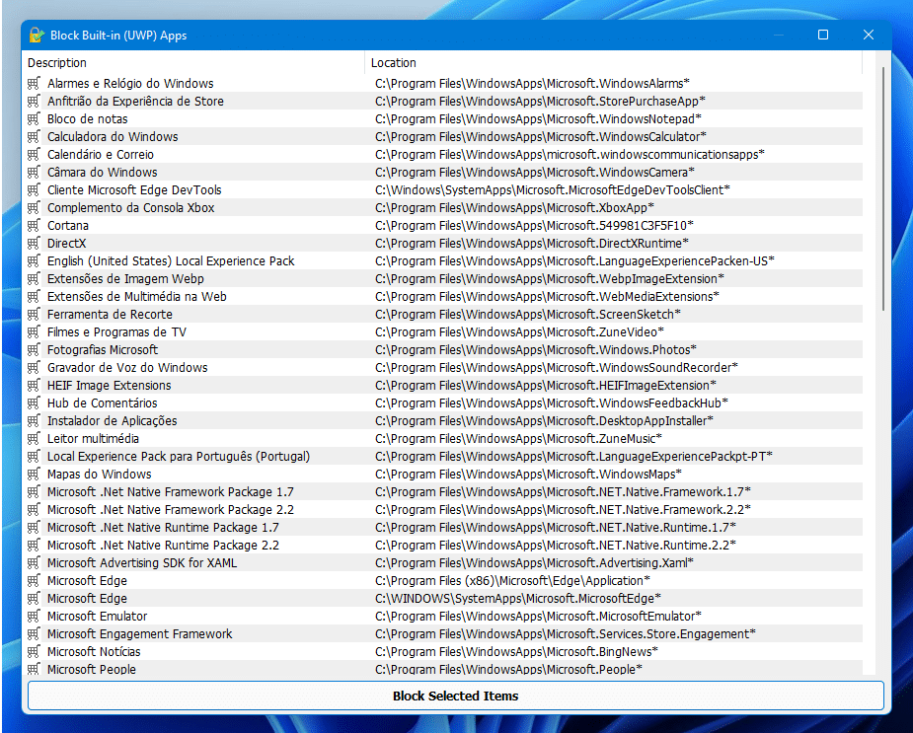Click the Microsoft.ZuneMusic* location path
This screenshot has width=913, height=733.
pos(518,438)
